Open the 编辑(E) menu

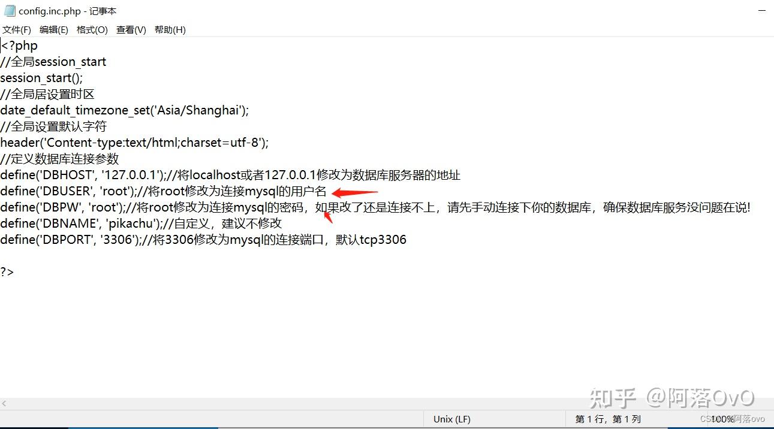point(54,30)
